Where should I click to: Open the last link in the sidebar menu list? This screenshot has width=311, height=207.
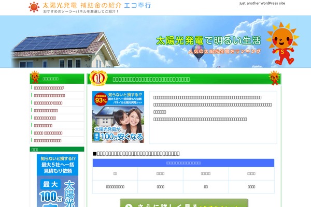point(48,141)
